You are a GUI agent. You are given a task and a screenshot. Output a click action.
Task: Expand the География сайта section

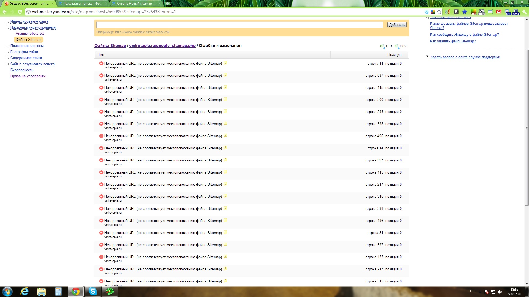pos(7,52)
